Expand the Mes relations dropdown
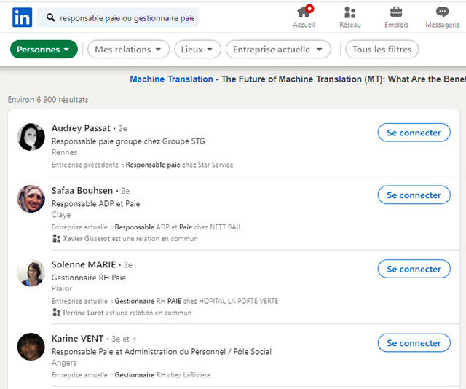This screenshot has height=389, width=466. click(x=128, y=50)
